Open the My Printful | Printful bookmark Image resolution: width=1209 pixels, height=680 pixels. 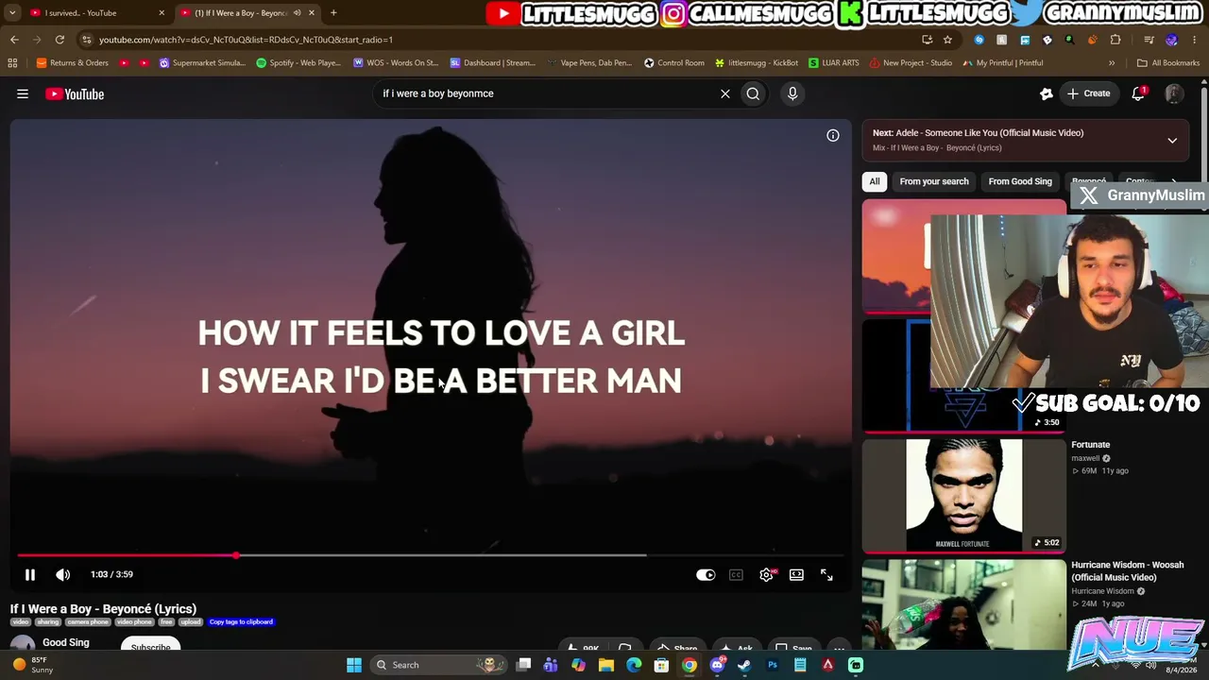point(1002,63)
